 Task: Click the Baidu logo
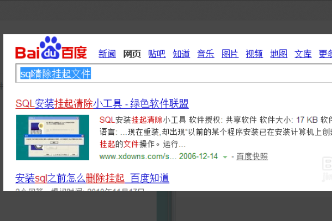(51, 48)
